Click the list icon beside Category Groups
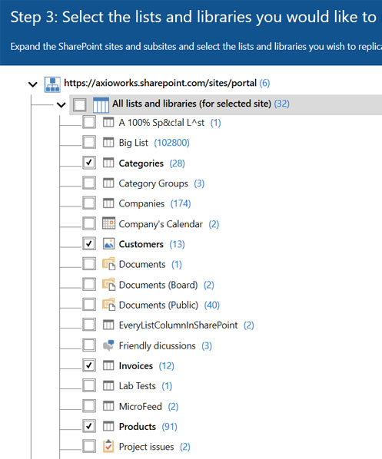Viewport: 382px width, 459px height. (x=108, y=183)
